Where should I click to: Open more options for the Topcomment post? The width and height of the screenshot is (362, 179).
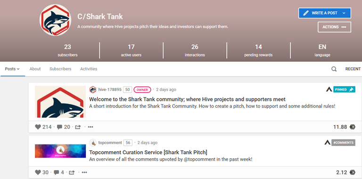click(x=84, y=172)
